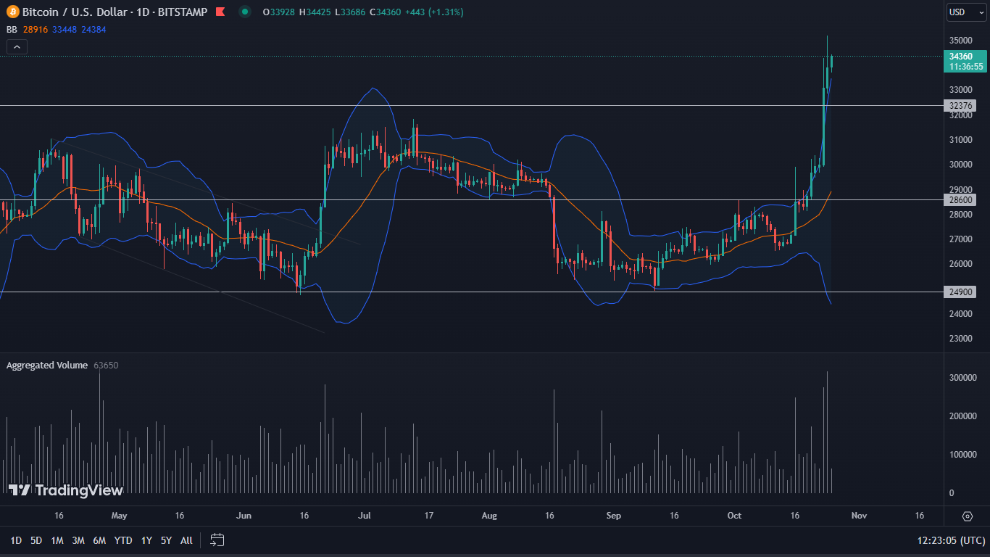Click the BB lower value 24384
This screenshot has height=557, width=990.
click(93, 30)
